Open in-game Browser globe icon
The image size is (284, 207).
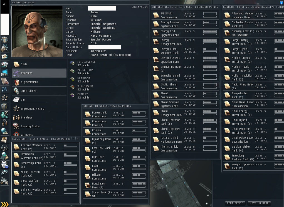tap(4, 131)
